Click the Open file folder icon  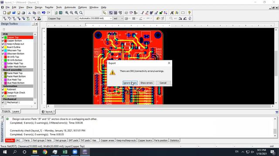(x=9, y=13)
